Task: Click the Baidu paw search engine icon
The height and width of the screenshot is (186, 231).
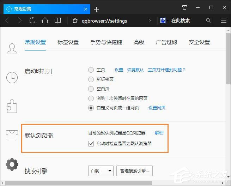Action: tap(163, 20)
